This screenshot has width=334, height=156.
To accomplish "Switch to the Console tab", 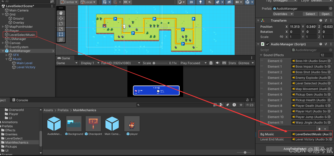I will tap(20, 100).
